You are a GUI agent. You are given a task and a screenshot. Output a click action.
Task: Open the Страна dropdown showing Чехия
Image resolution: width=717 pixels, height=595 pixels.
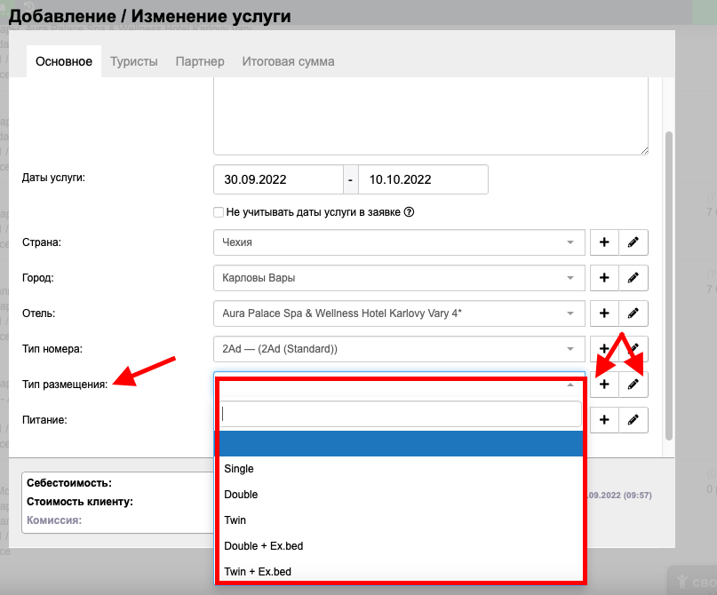(x=399, y=242)
